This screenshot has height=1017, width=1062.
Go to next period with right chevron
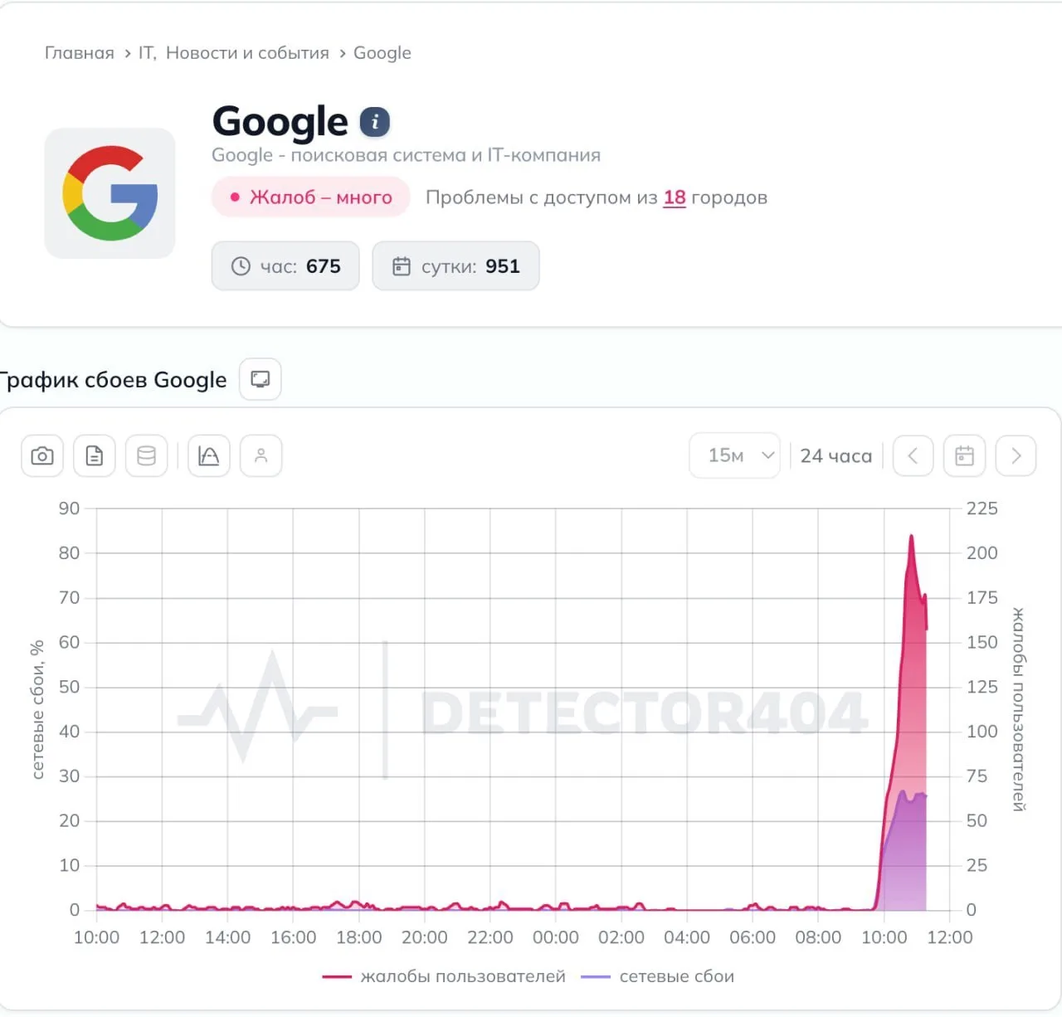coord(1016,455)
